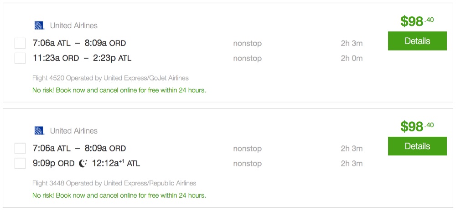Screen dimensions: 456x210
Task: Click the United Airlines logo in first flight card
Action: (x=39, y=25)
